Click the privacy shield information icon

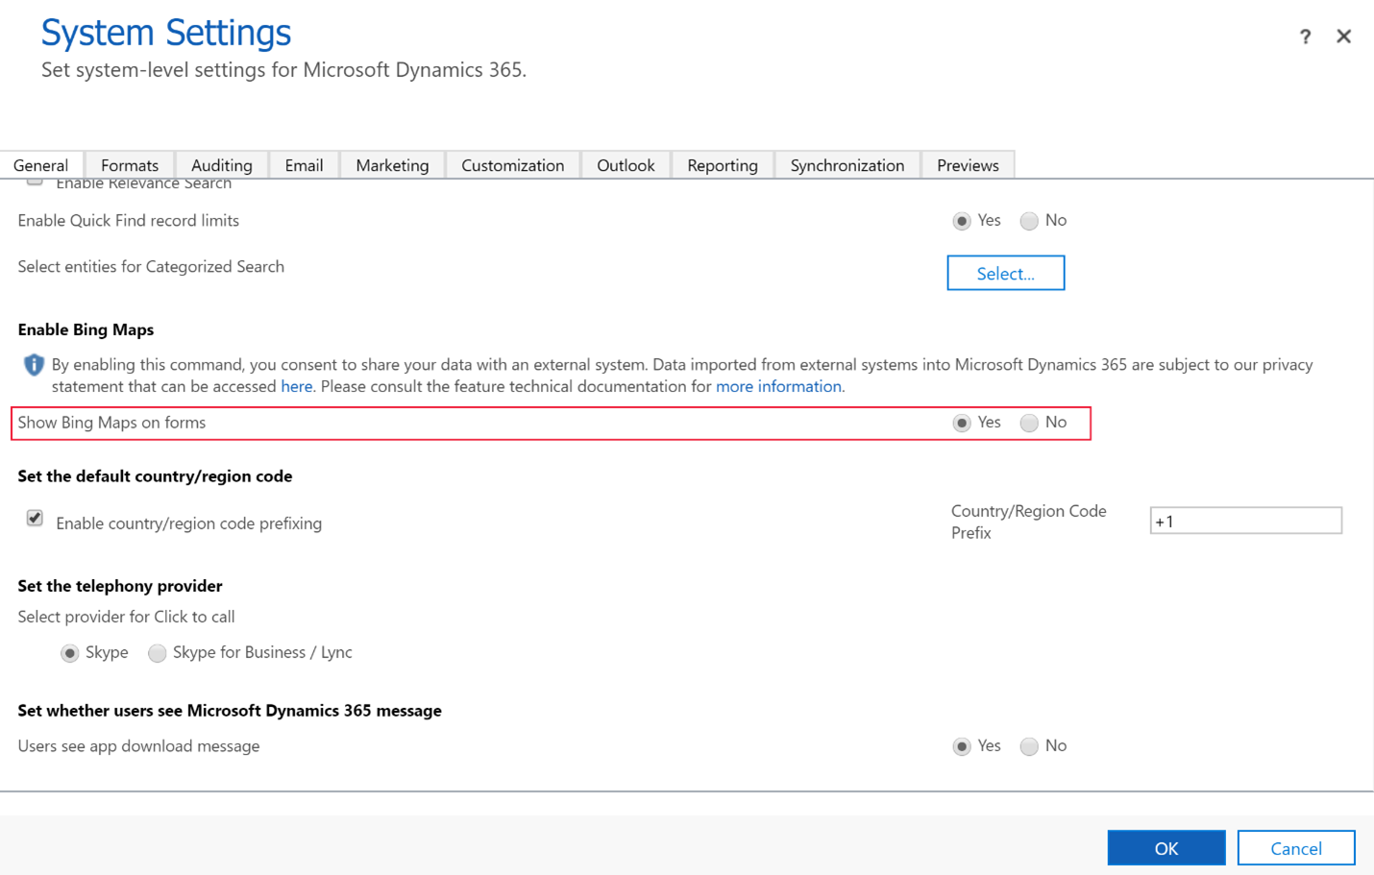34,365
